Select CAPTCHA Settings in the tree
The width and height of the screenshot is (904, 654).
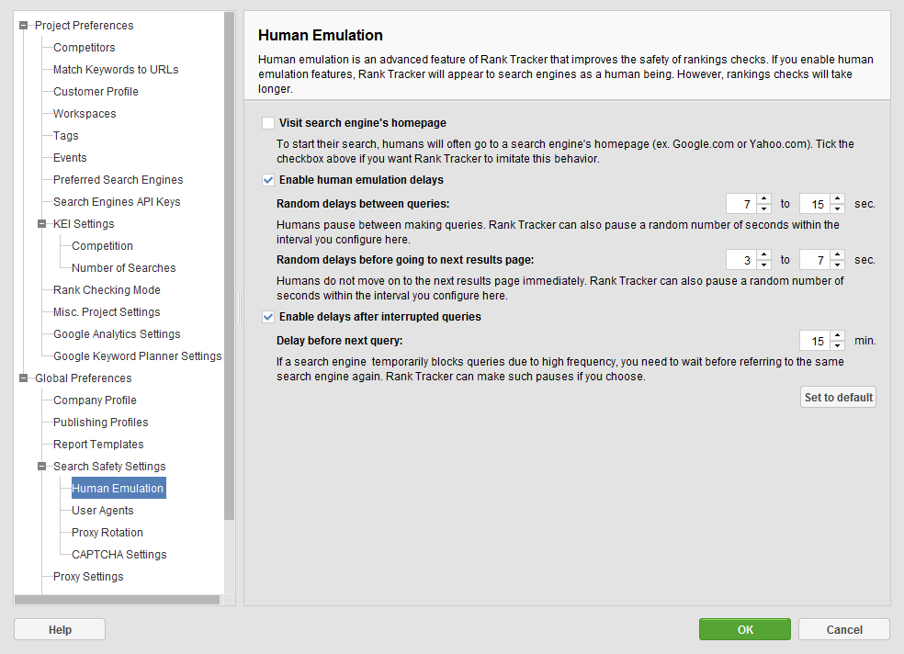(119, 554)
